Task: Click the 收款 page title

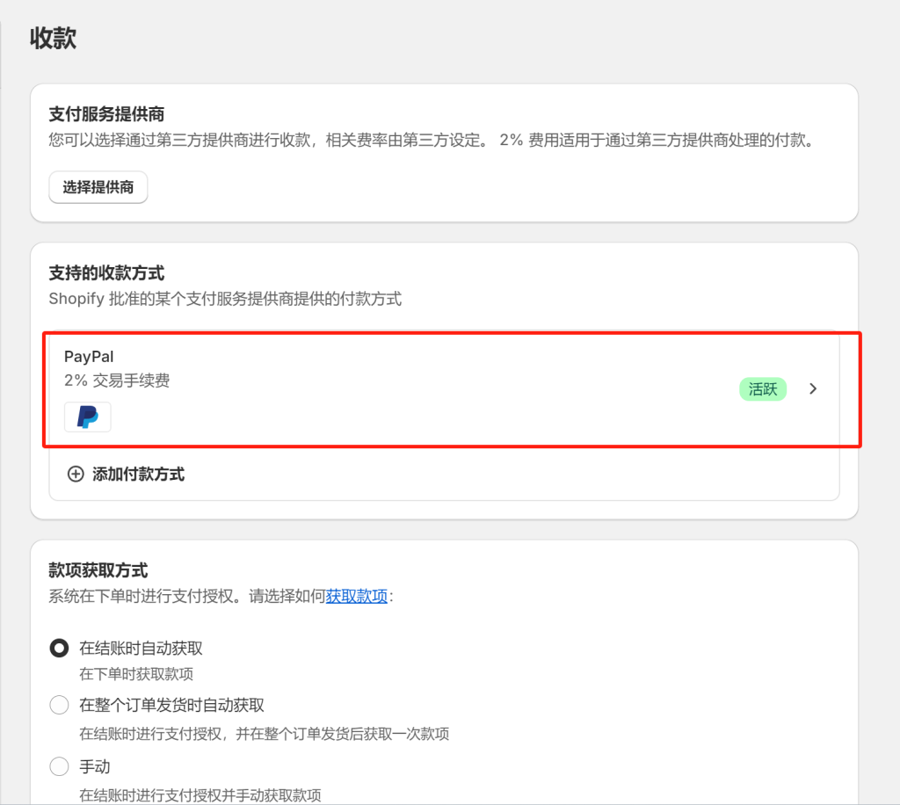Action: (x=52, y=38)
